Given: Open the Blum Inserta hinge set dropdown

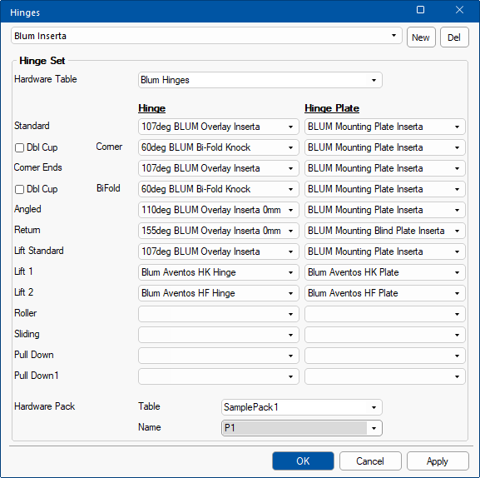Looking at the screenshot, I should [206, 36].
